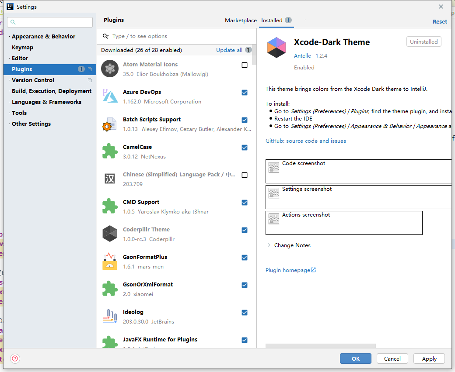Close the Settings dialog with the X
Viewport: 455px width, 372px height.
[441, 7]
